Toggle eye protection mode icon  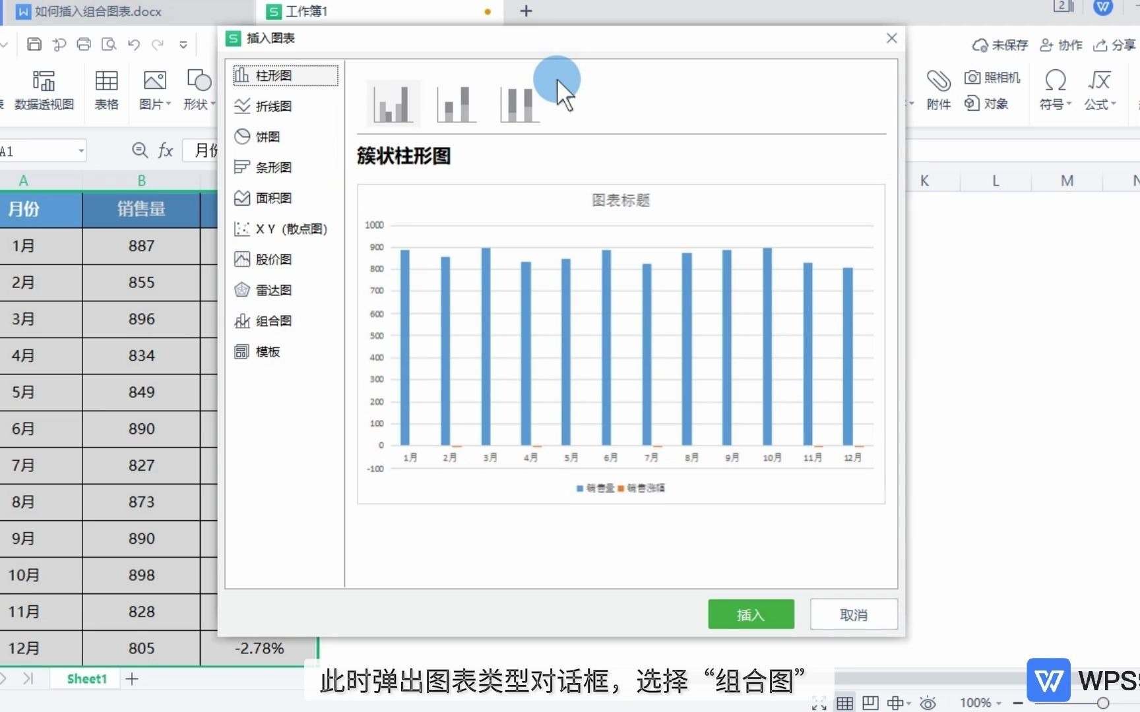point(928,703)
